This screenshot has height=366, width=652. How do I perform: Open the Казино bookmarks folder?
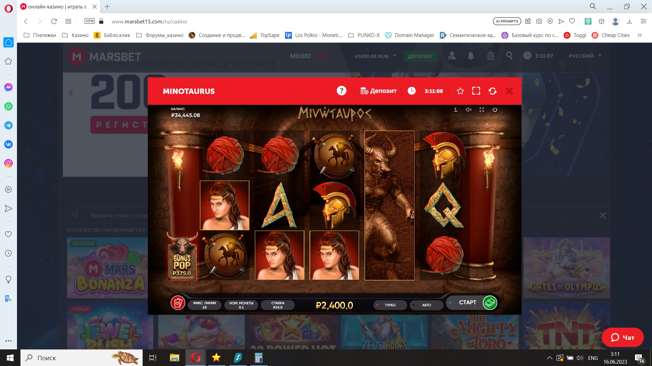tap(75, 35)
